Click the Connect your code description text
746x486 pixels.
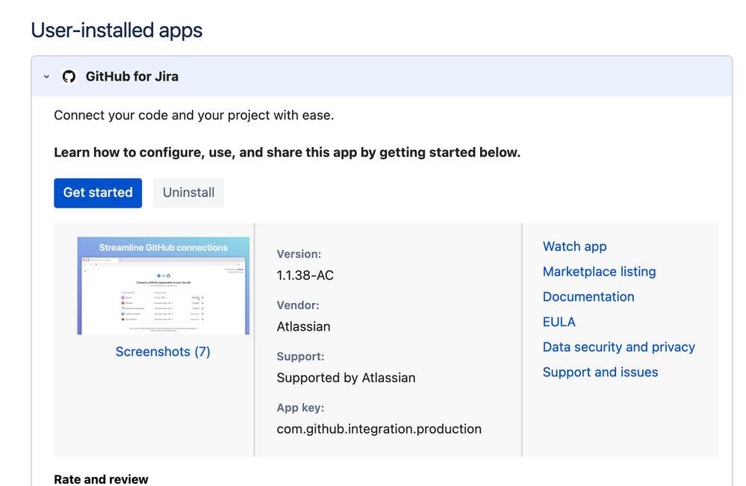click(193, 116)
